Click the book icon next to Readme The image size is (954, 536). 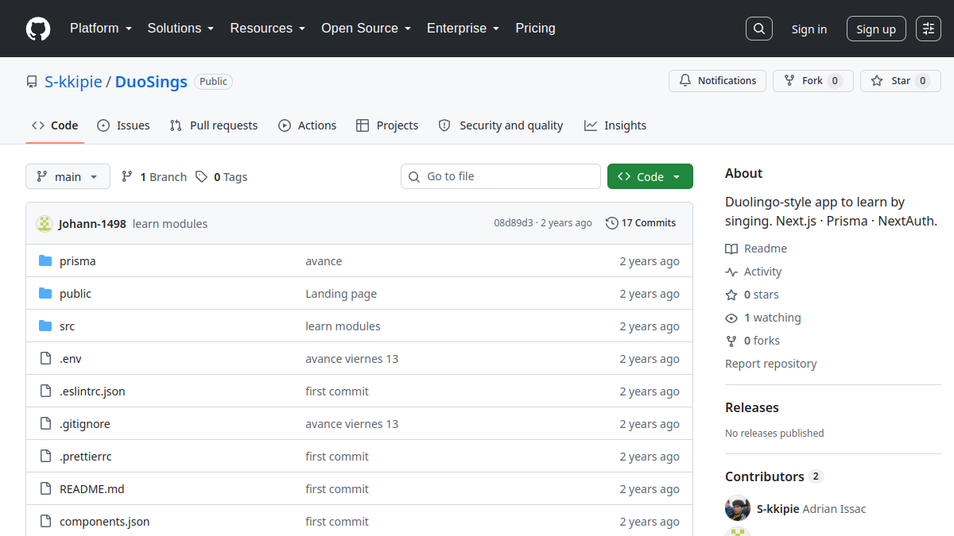click(731, 249)
